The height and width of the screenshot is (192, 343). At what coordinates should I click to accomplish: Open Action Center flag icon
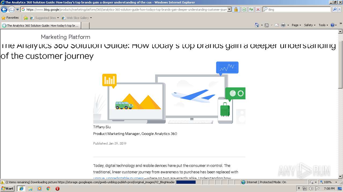pyautogui.click(x=318, y=189)
